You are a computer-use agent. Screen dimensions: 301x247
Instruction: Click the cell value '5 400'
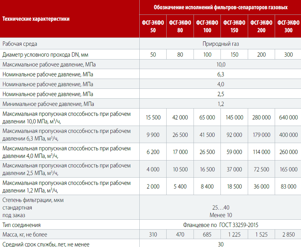pyautogui.click(x=180, y=186)
